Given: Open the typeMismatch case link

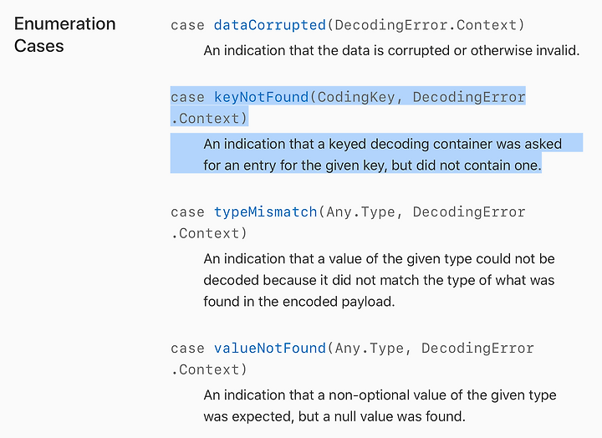Looking at the screenshot, I should tap(265, 212).
